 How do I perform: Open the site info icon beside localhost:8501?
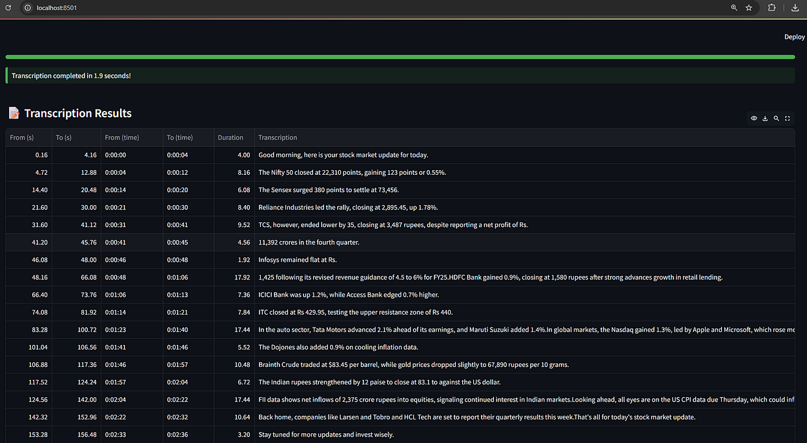point(28,8)
